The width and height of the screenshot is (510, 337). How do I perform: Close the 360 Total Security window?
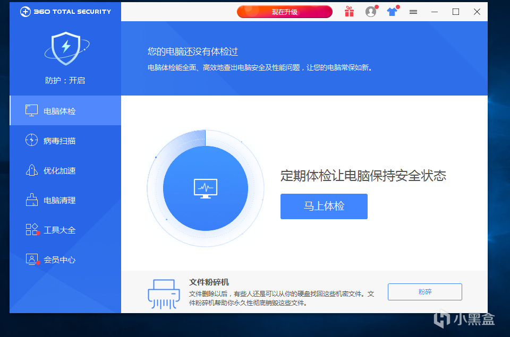(x=477, y=12)
